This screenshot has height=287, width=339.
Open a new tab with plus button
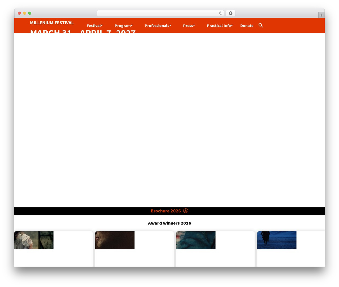tap(321, 15)
